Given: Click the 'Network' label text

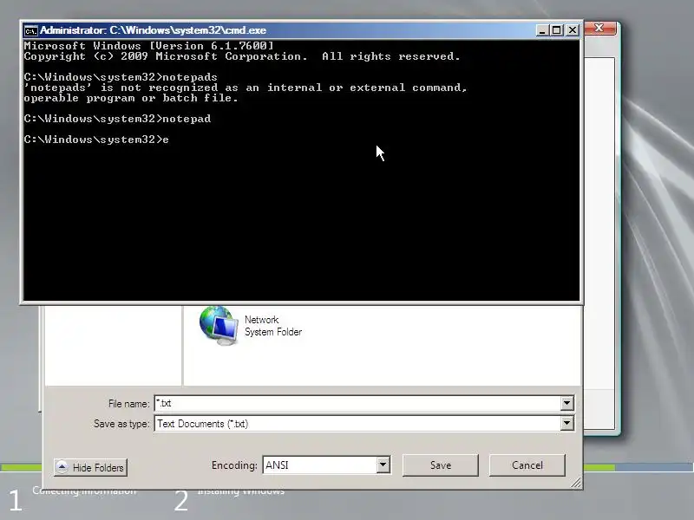Looking at the screenshot, I should click(262, 320).
